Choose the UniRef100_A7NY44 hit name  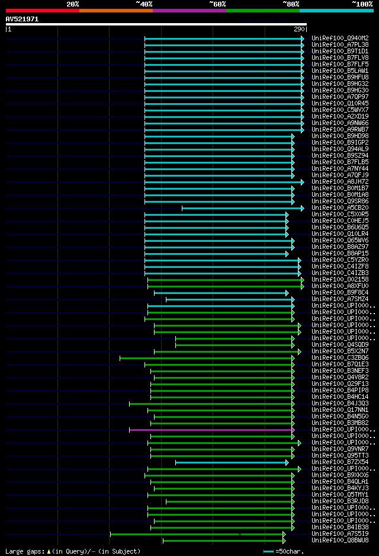click(x=340, y=169)
